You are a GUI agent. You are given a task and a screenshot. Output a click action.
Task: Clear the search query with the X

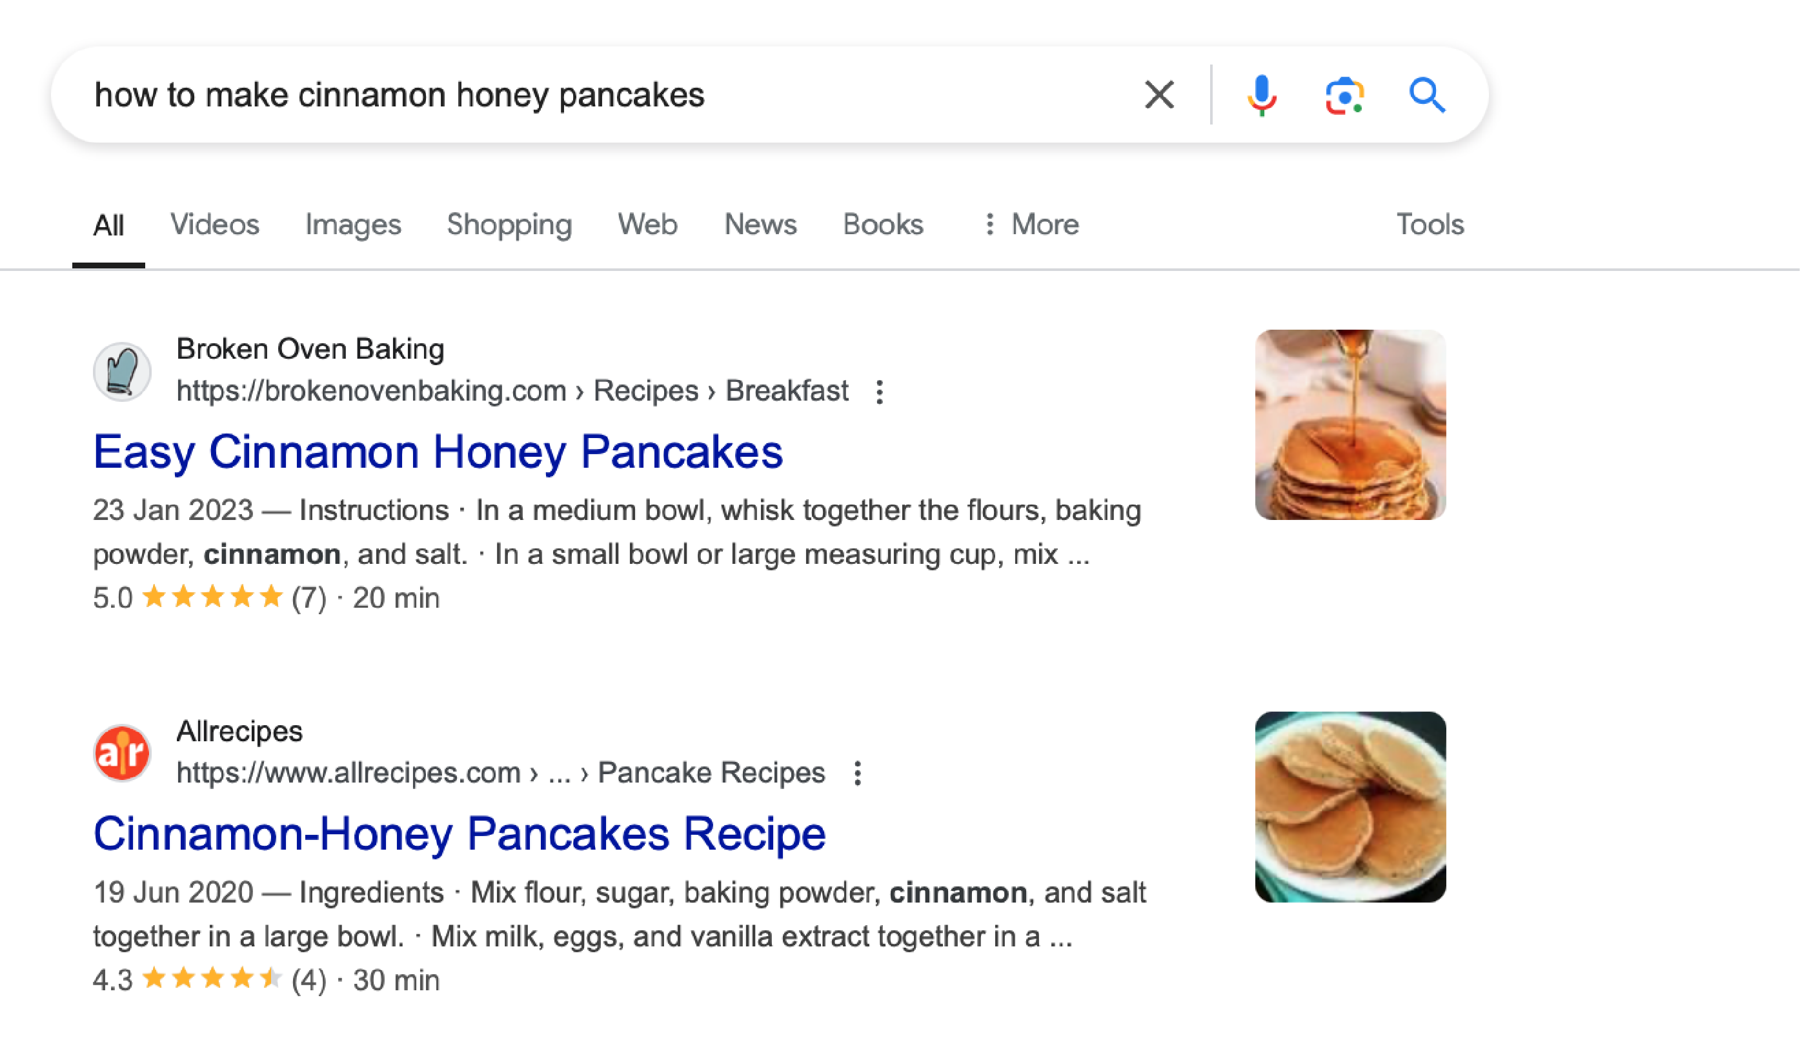pyautogui.click(x=1159, y=94)
